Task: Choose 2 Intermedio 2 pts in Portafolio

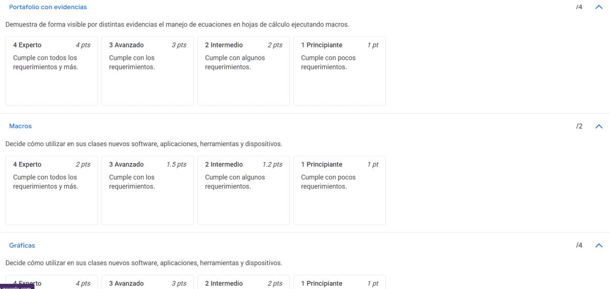Action: click(243, 70)
